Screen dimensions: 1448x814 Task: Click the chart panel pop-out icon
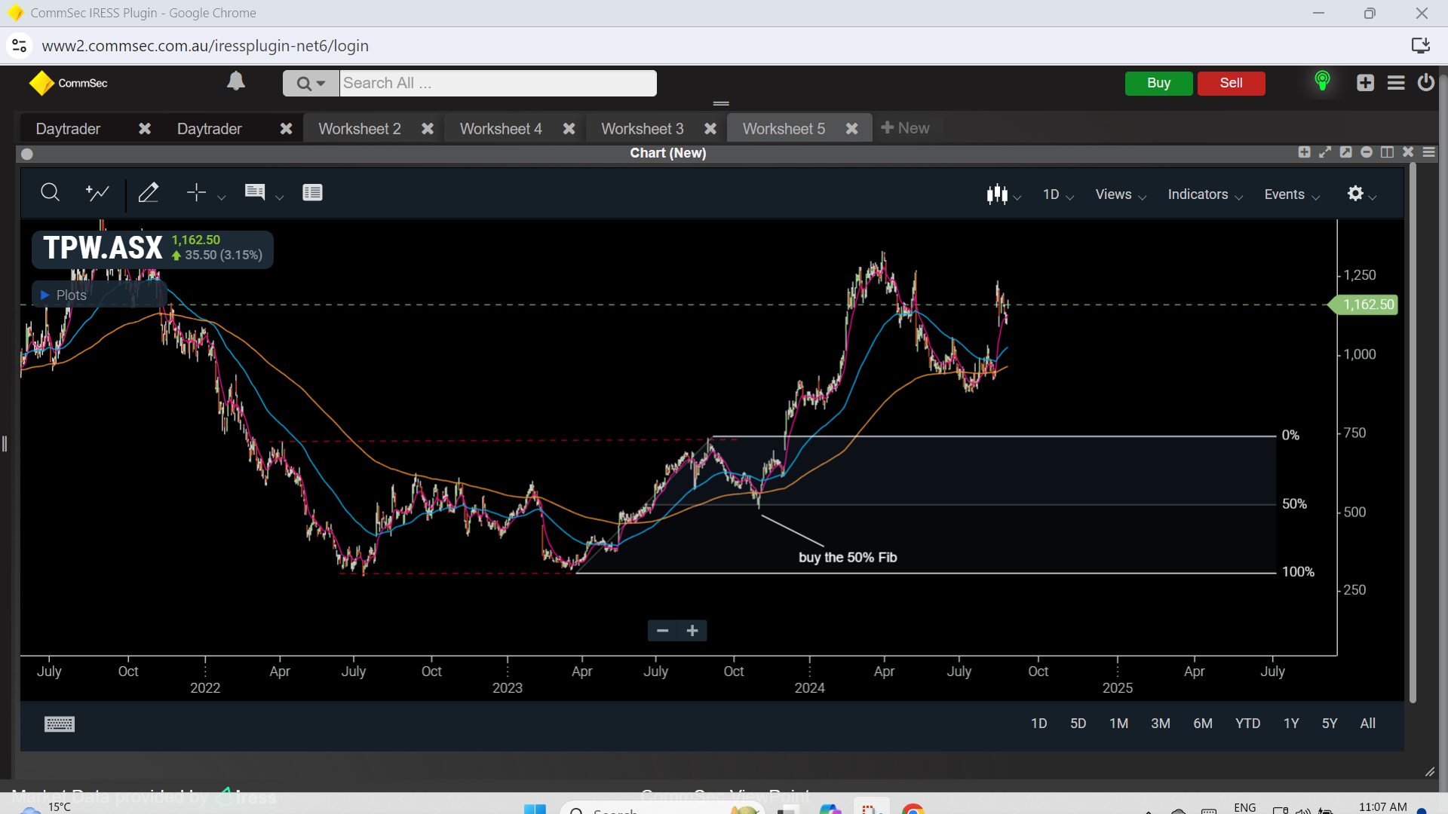coord(1345,152)
